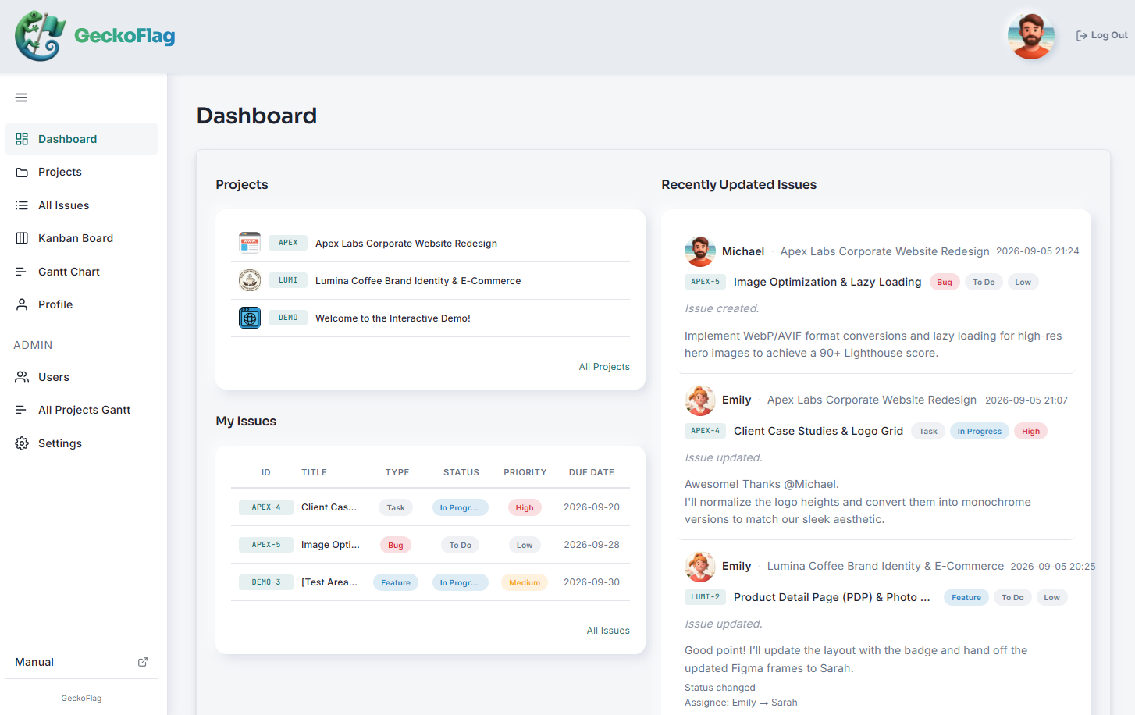
Task: Click the Due Date column header
Action: (x=592, y=472)
